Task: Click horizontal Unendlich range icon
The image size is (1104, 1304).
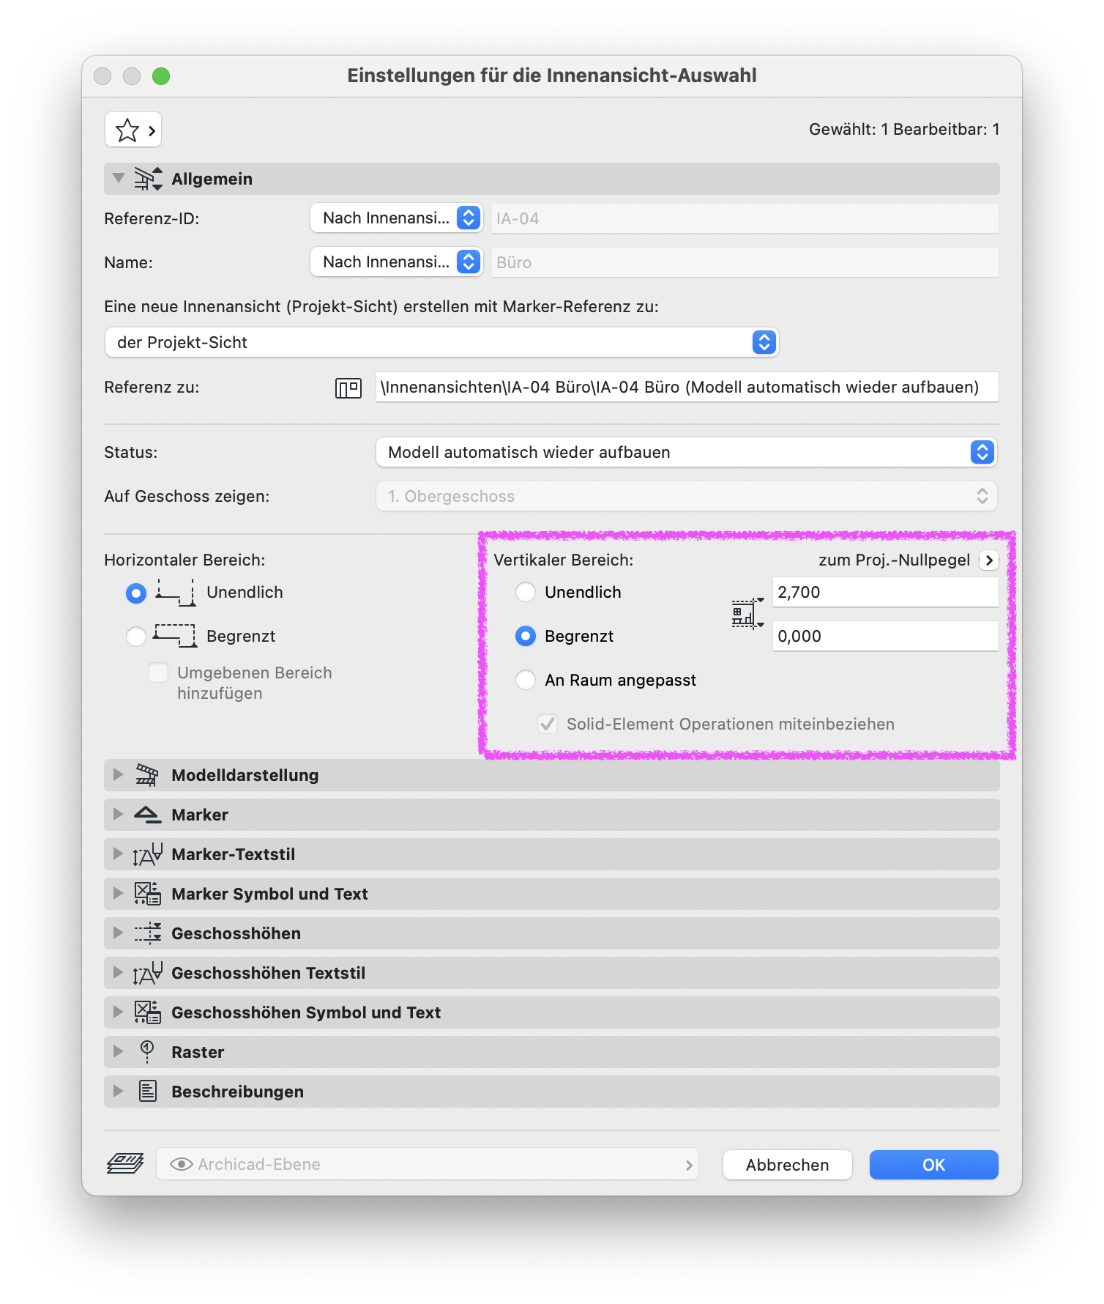Action: pos(176,592)
